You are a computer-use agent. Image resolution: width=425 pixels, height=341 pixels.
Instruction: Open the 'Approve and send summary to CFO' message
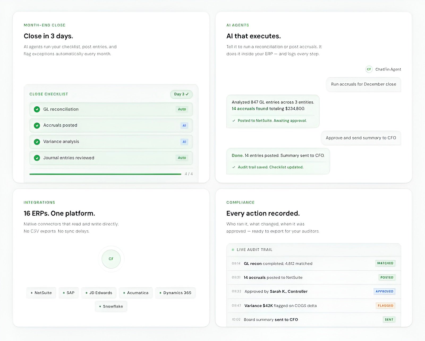point(361,138)
